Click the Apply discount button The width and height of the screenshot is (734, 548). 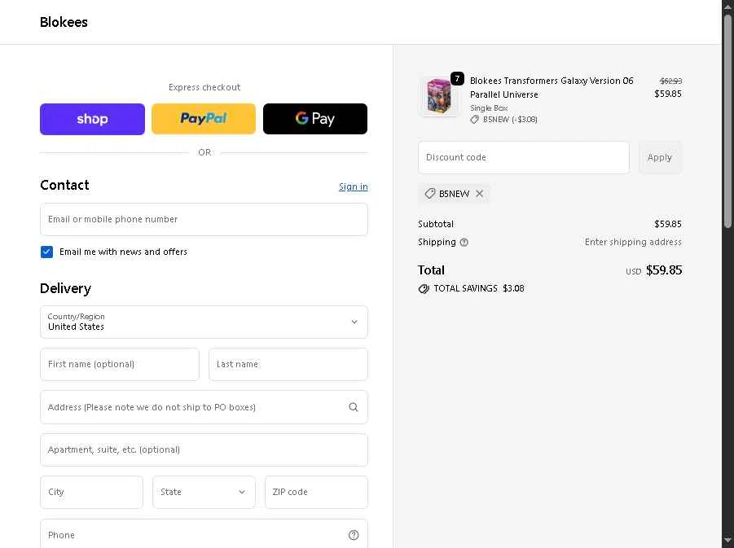tap(660, 157)
